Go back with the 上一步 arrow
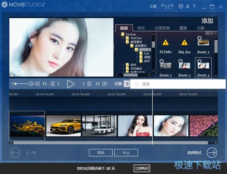This screenshot has width=227, height=174. (x=15, y=153)
